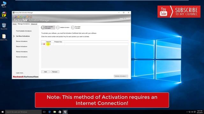The height and width of the screenshot is (114, 204).
Task: Open the network icon in system tray
Action: tap(190, 112)
